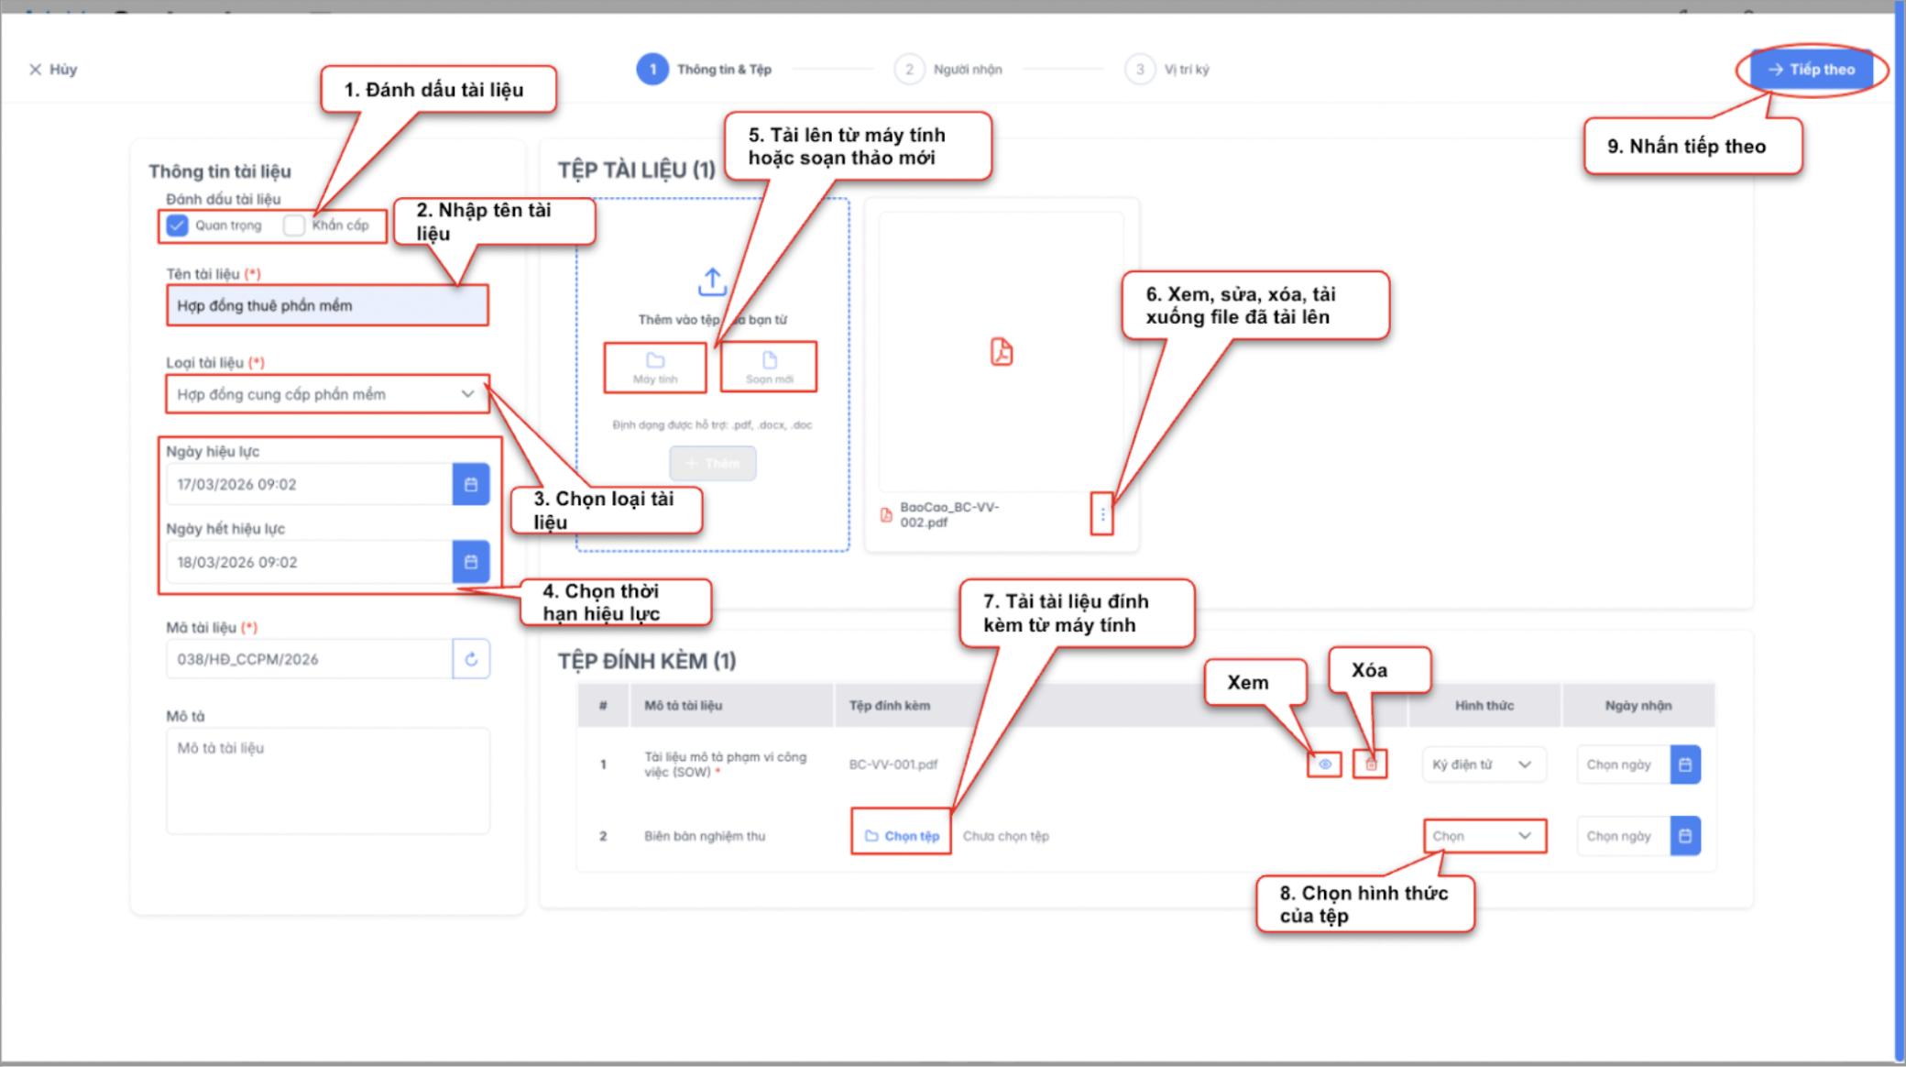This screenshot has height=1067, width=1906.
Task: Click the eye icon to view BC-VV-001.pdf
Action: tap(1325, 764)
